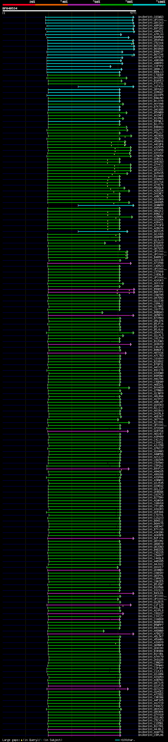Choose the UniRef100_B4WJN0 hit name
Image resolution: width=168 pixels, height=742 pixels.
pyautogui.click(x=151, y=98)
